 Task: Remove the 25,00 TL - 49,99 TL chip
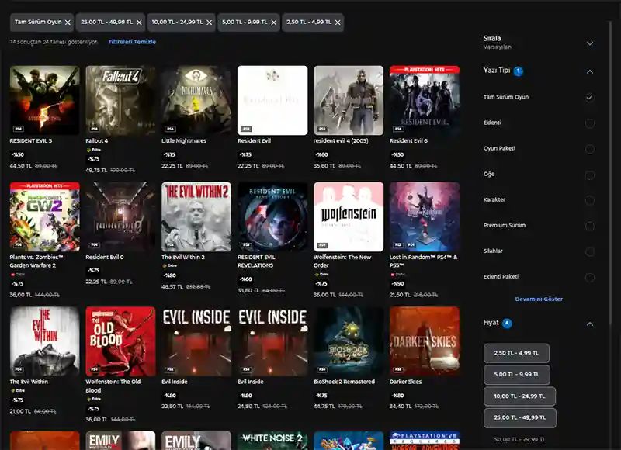point(139,22)
